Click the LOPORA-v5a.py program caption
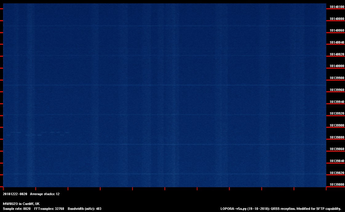 tap(281, 209)
